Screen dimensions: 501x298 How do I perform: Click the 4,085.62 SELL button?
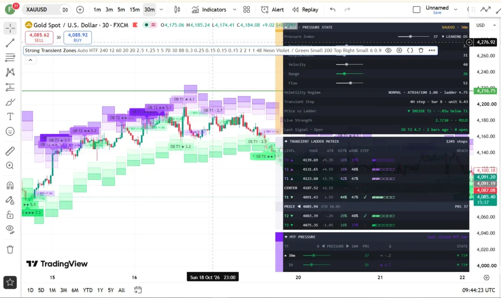[39, 37]
